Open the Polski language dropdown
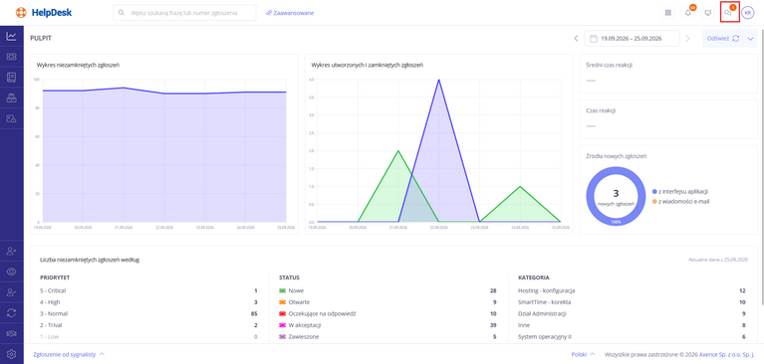The image size is (764, 364). 584,354
